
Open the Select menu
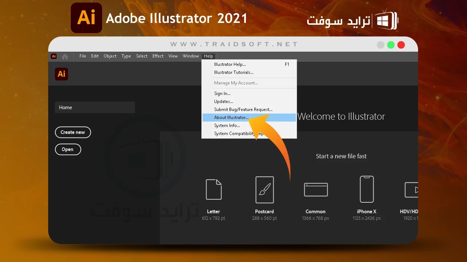[142, 56]
